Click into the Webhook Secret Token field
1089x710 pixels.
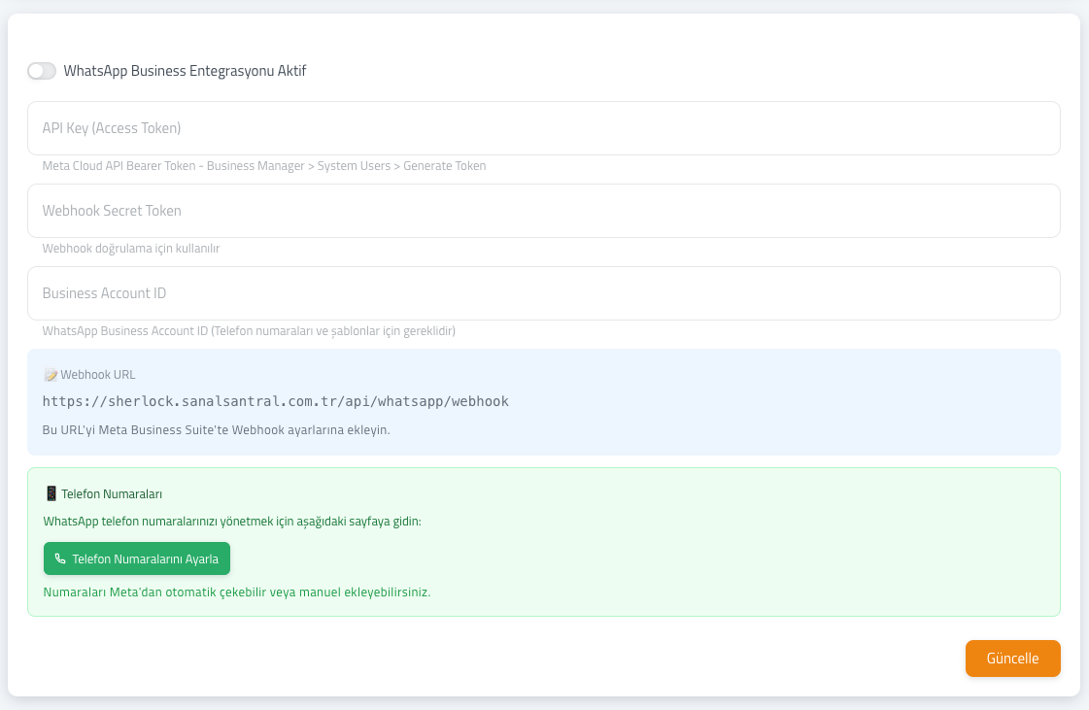tap(544, 211)
